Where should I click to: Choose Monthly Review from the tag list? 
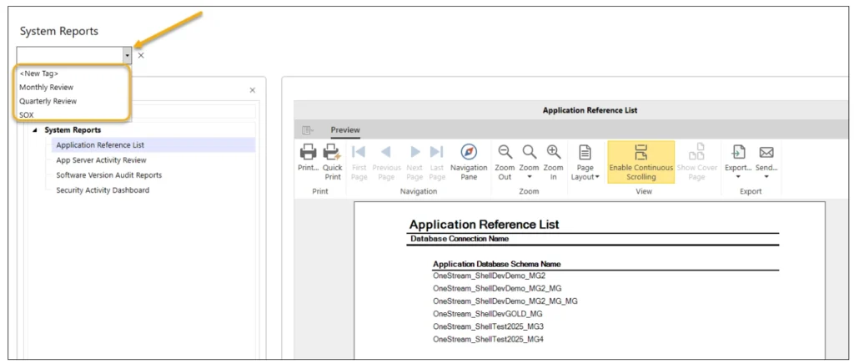tap(47, 87)
